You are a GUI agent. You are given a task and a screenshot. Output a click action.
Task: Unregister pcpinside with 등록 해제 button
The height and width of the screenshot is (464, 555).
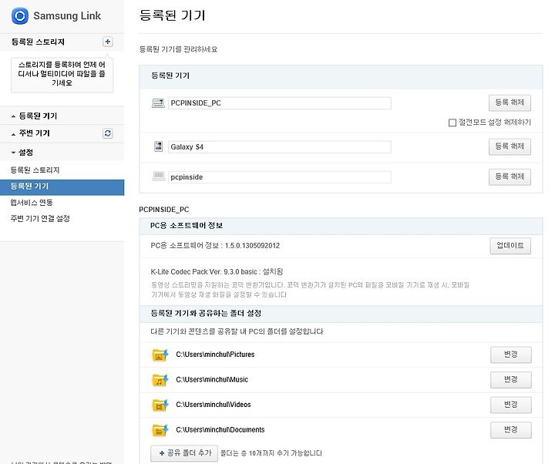click(510, 177)
